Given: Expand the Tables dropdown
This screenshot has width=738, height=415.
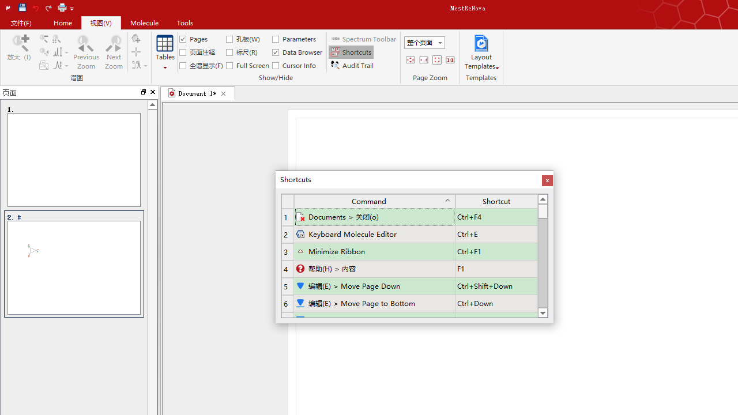Looking at the screenshot, I should pos(165,67).
